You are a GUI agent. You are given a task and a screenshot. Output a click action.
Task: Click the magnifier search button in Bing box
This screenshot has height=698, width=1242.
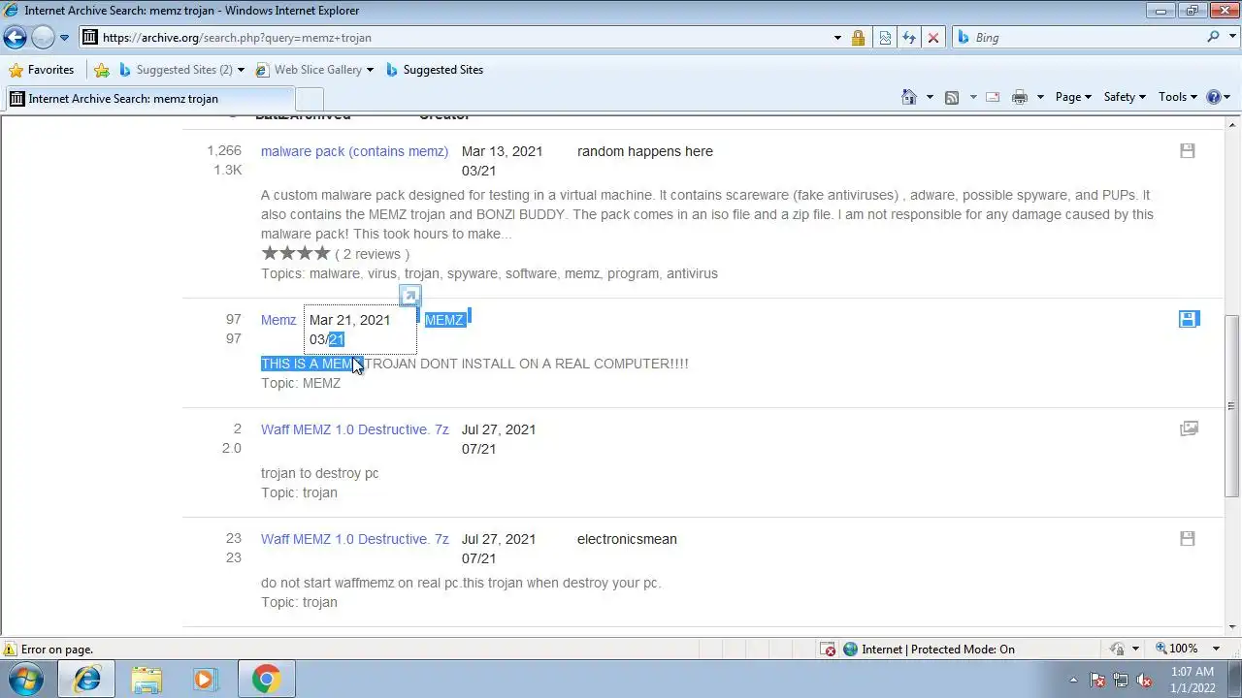coord(1213,37)
